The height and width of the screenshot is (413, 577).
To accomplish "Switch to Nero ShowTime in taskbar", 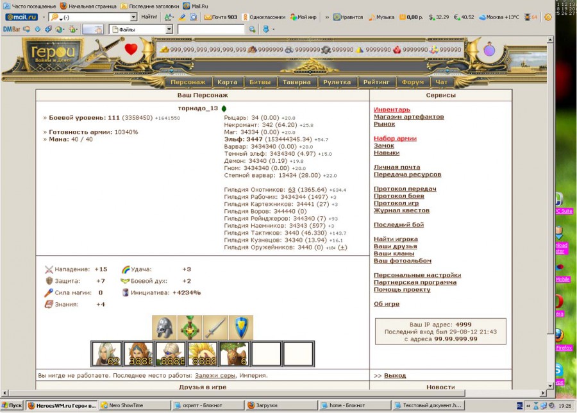I will tap(135, 406).
